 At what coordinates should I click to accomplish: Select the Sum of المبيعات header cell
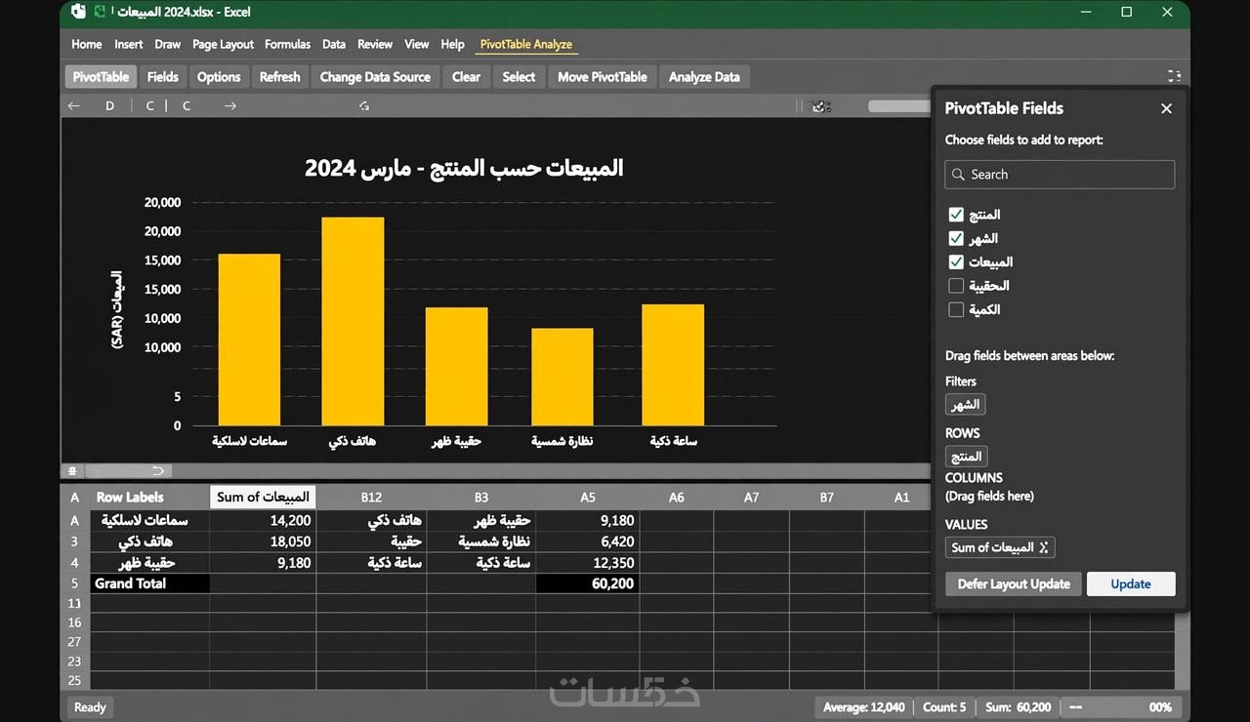(x=263, y=498)
